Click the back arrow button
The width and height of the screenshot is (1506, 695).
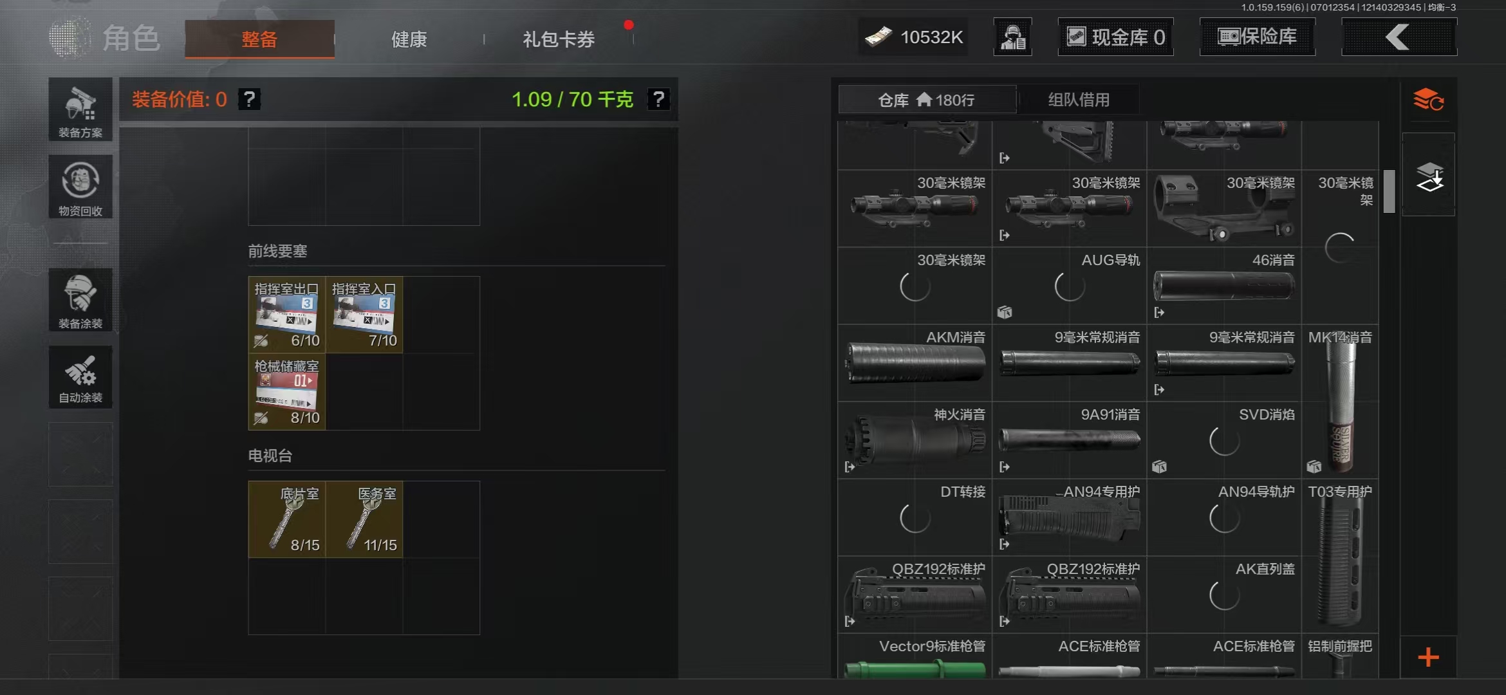(1399, 37)
